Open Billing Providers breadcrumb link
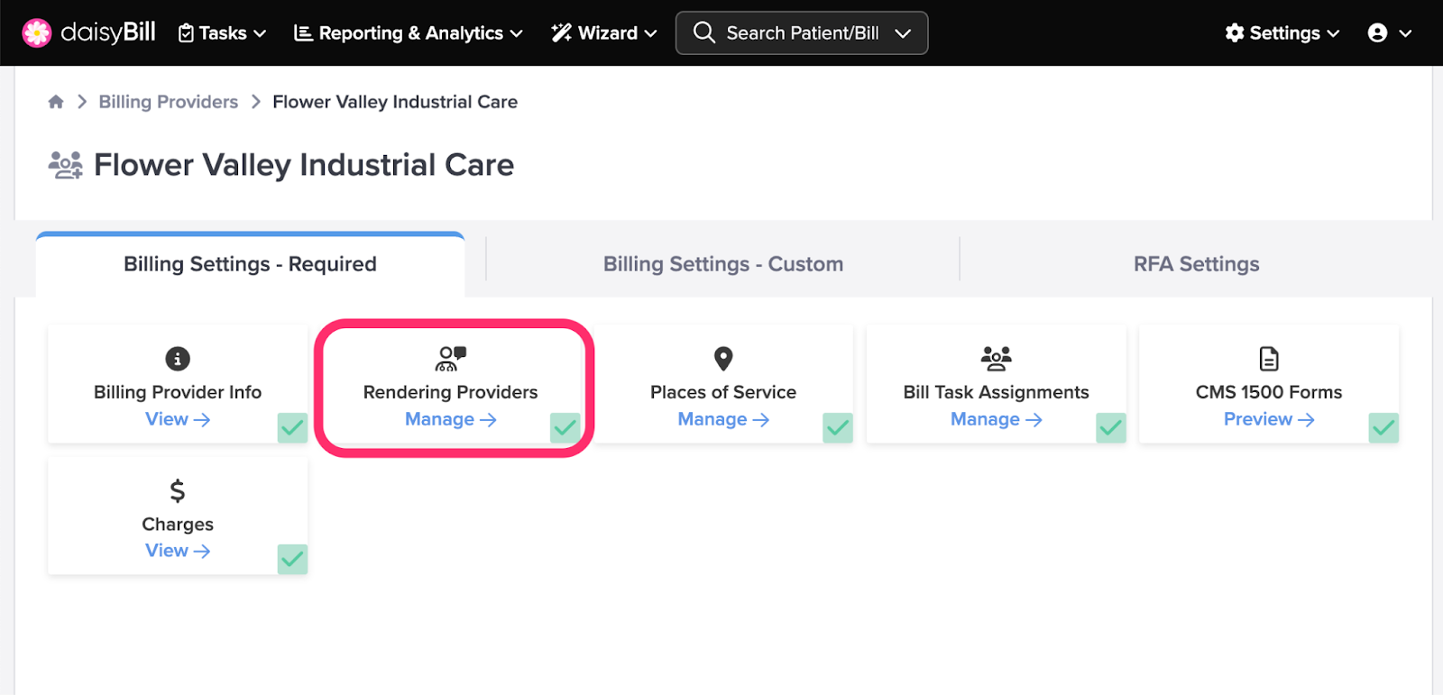 [169, 102]
